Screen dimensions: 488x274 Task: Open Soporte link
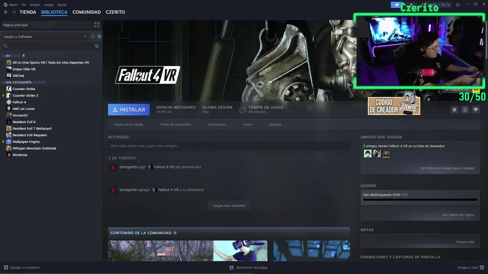point(275,124)
